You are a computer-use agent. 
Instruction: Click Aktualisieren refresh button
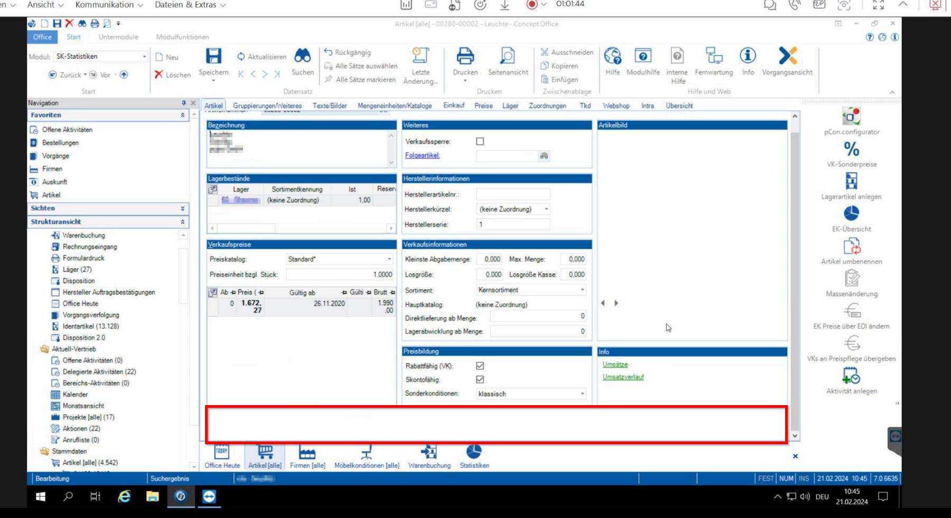point(262,56)
